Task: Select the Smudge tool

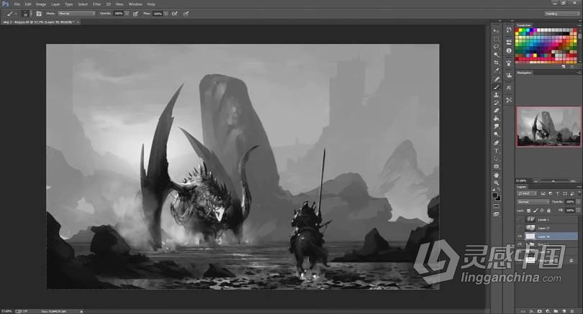Action: coord(496,126)
